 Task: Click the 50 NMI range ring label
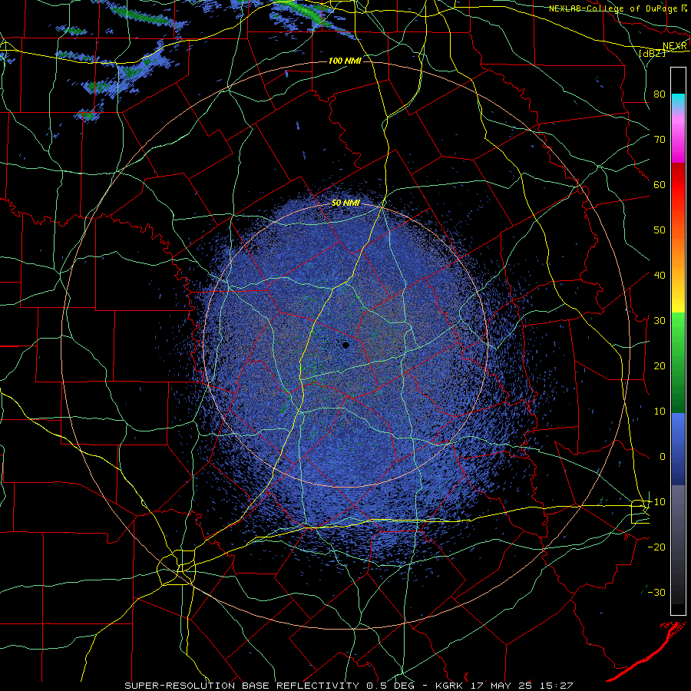pyautogui.click(x=345, y=203)
